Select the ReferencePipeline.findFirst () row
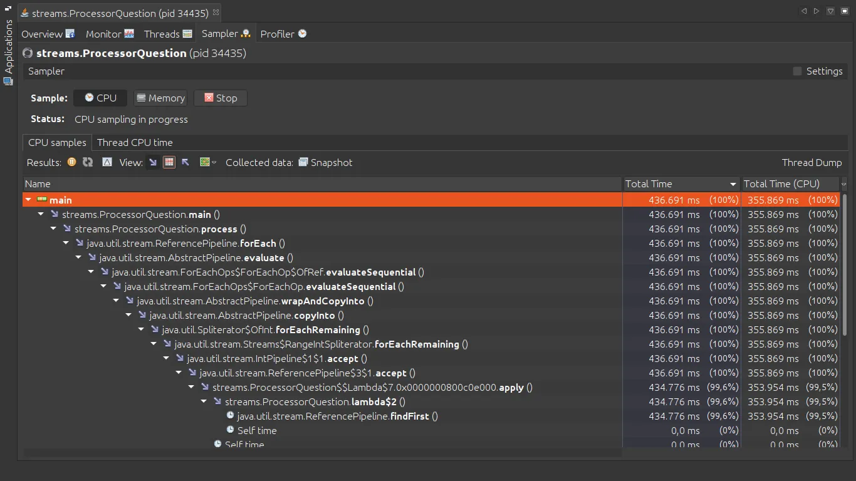The image size is (856, 481). [431, 416]
